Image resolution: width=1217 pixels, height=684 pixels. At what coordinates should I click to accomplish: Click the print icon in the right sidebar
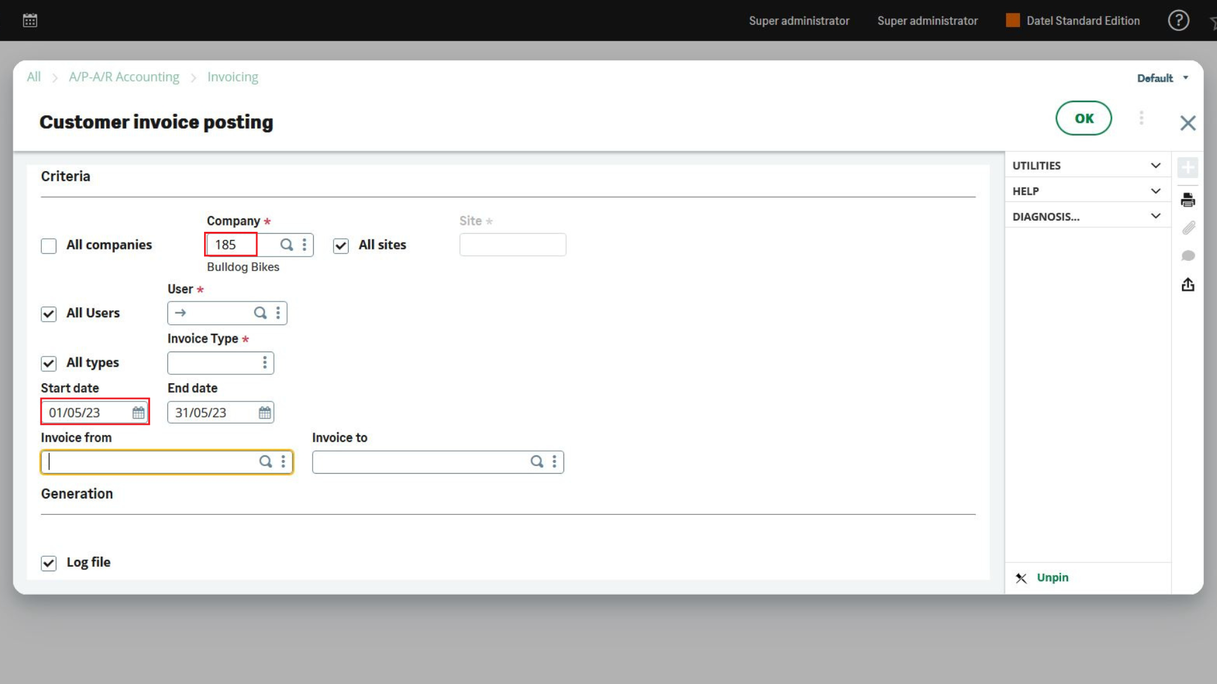1188,199
